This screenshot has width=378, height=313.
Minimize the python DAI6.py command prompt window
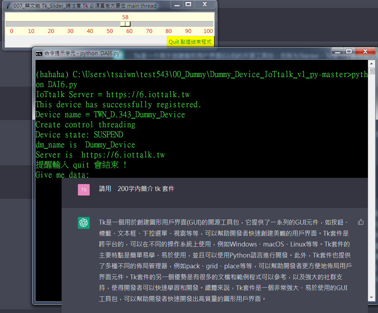click(338, 52)
